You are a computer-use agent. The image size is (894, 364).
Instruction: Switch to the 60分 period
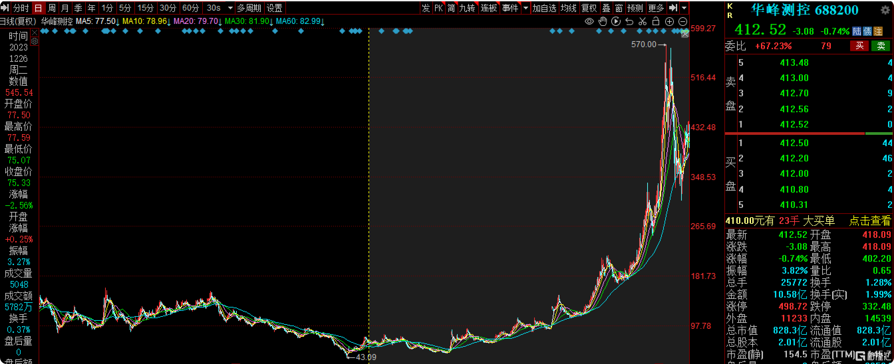coord(191,8)
